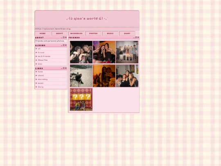The height and width of the screenshot is (166, 221).
Task: Open the ABOUT navigation tab
Action: 59,34
